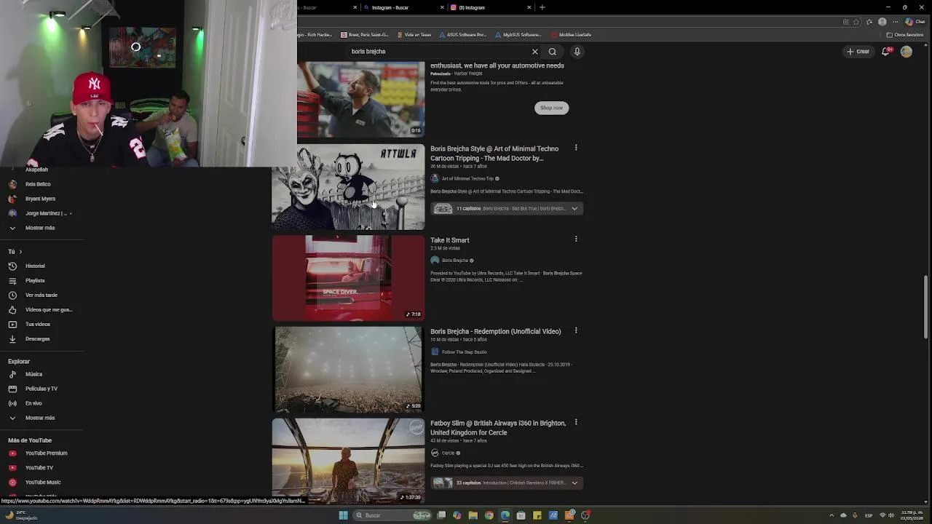The height and width of the screenshot is (524, 932).
Task: Clear the YouTube search box
Action: (534, 52)
